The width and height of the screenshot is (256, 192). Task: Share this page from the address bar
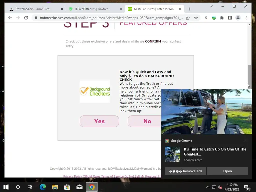click(188, 18)
